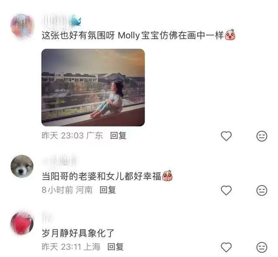Open blurred username with whale emoji

(61, 22)
